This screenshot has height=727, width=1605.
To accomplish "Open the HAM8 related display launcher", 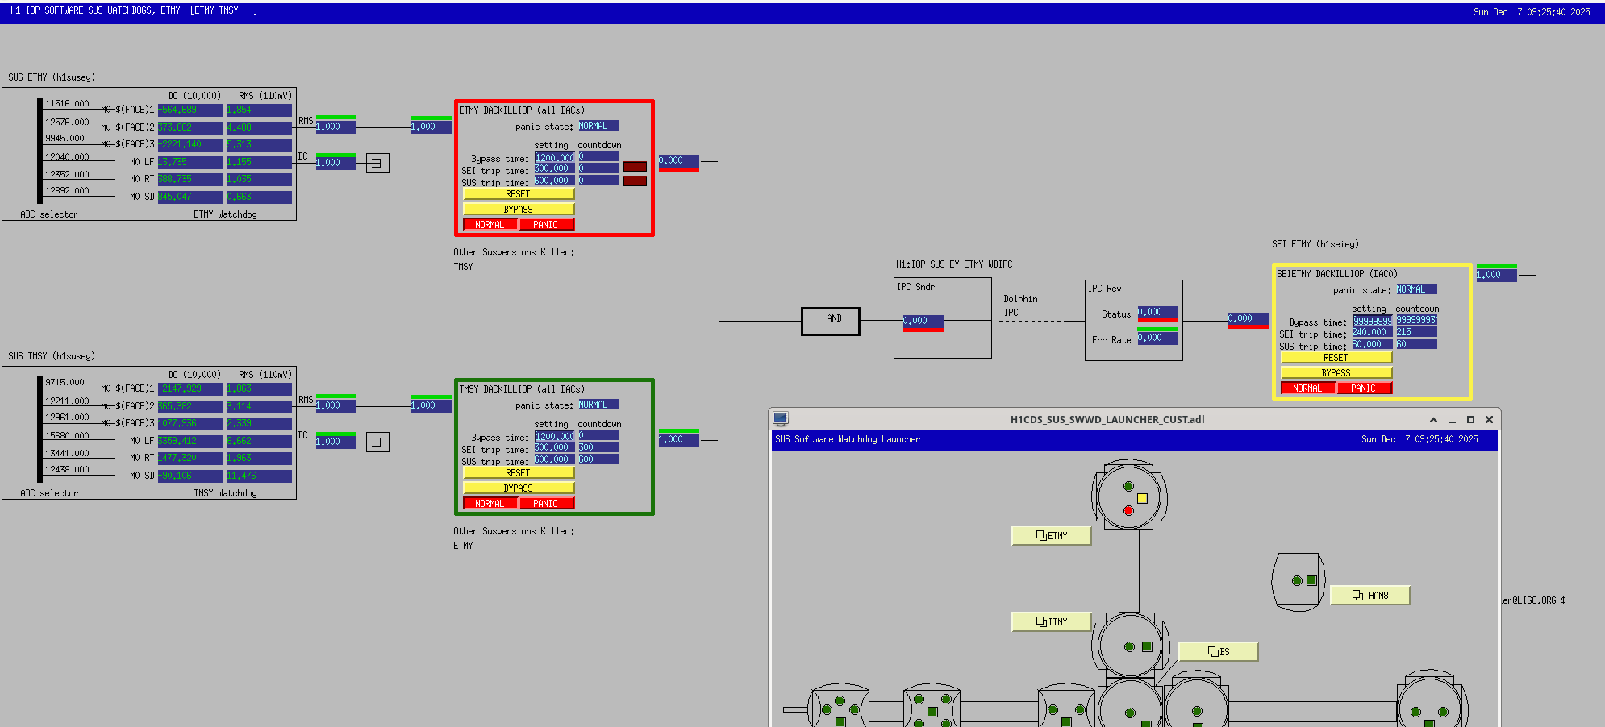I will [1369, 596].
